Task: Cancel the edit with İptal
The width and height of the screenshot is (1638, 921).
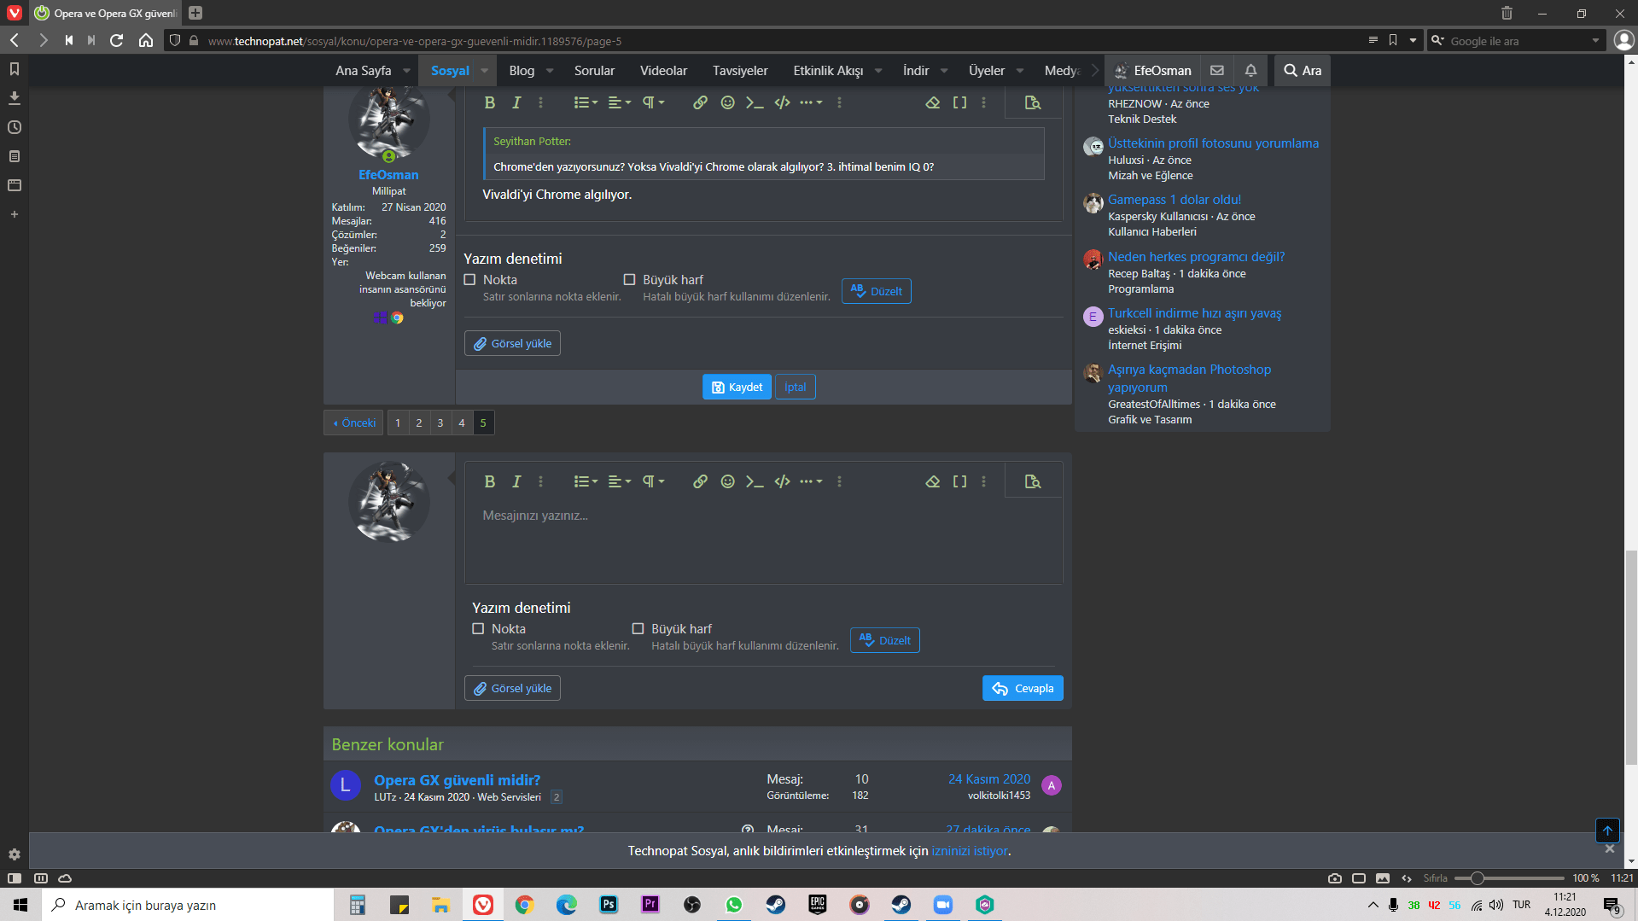Action: (x=796, y=387)
